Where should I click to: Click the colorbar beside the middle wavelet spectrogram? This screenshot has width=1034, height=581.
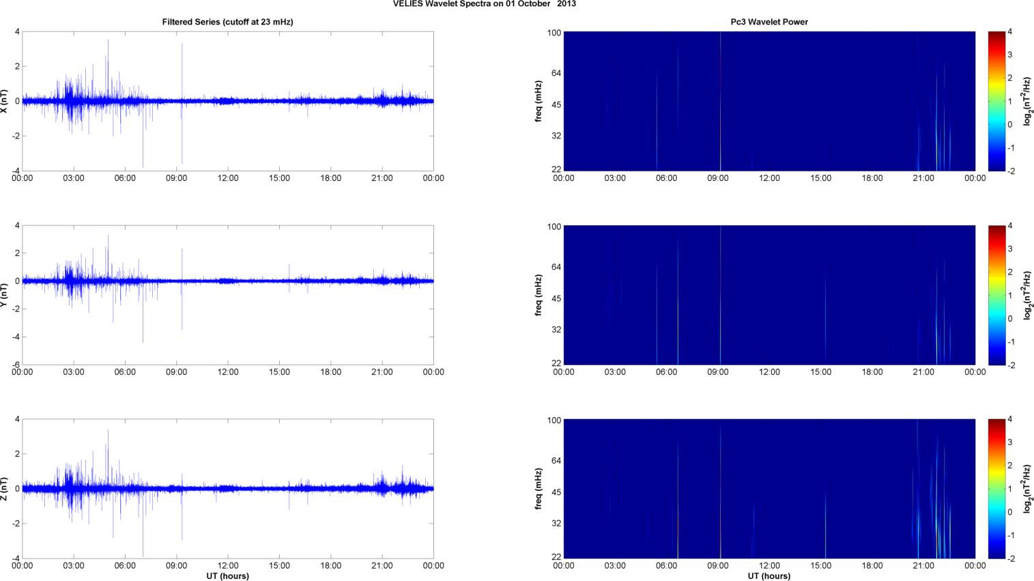point(996,295)
